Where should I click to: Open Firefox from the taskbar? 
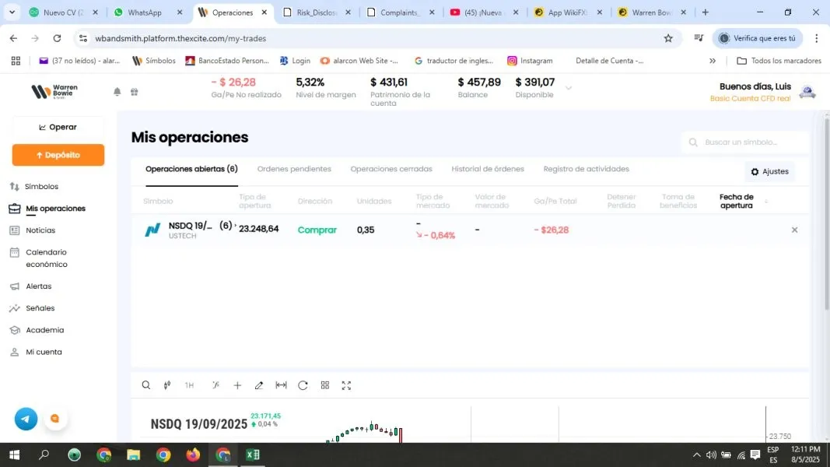click(193, 455)
